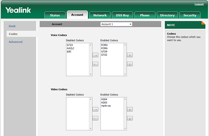
Task: Select G729 in enabled voice codecs
Action: (x=112, y=51)
